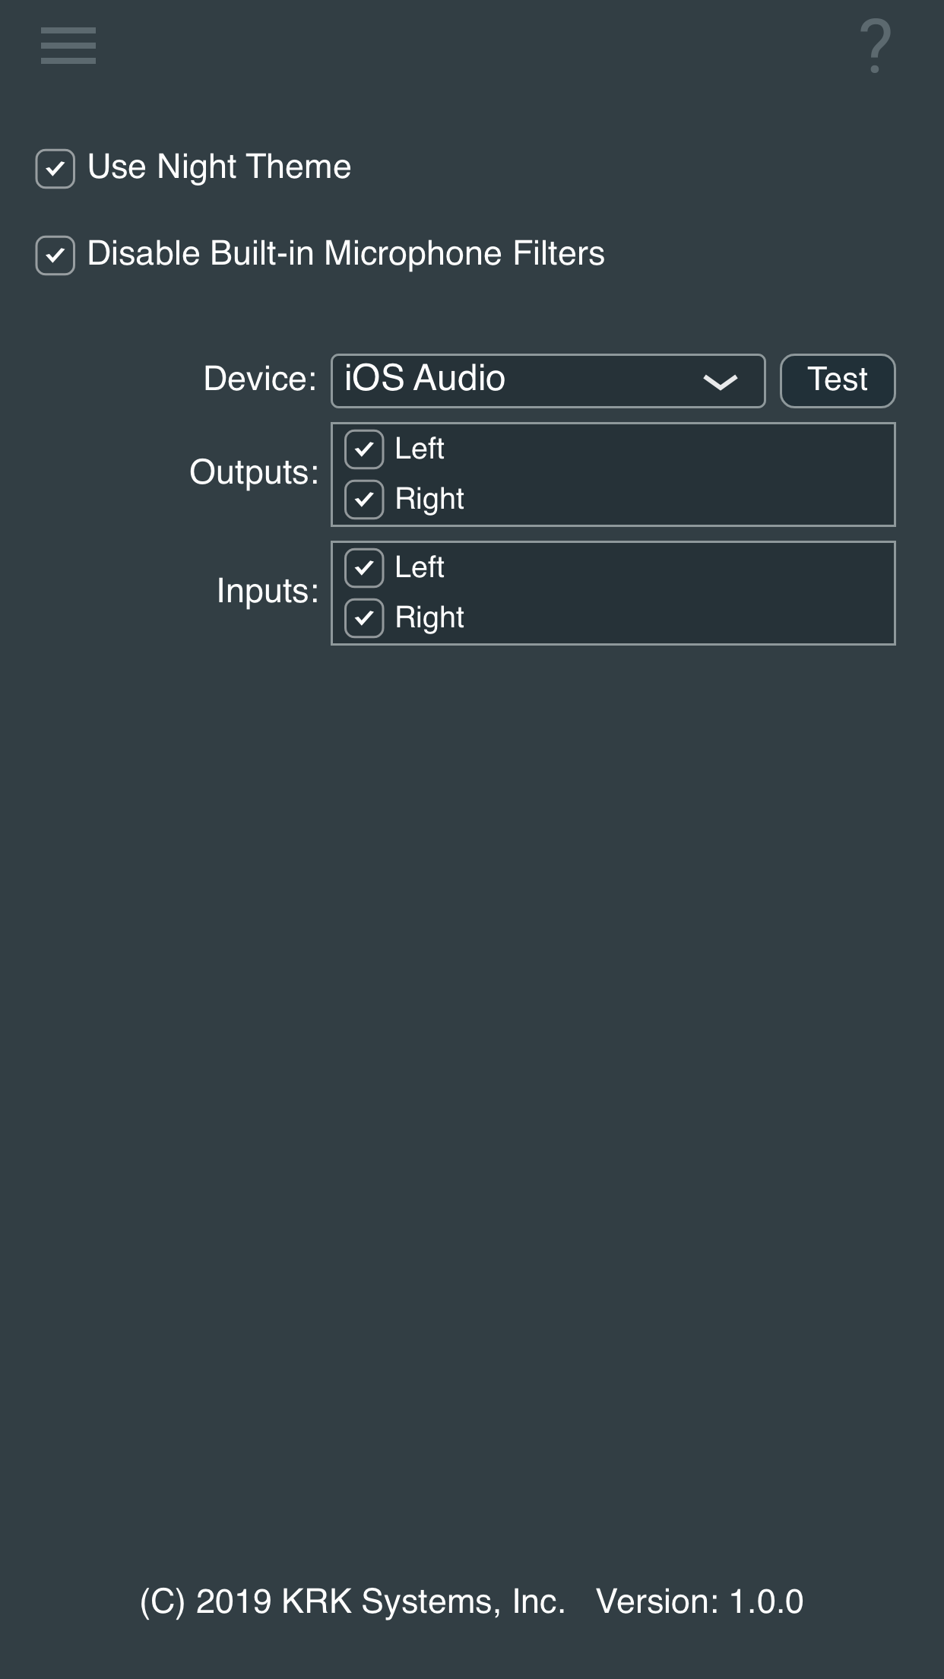Click the "Inputs:" field label

(268, 591)
